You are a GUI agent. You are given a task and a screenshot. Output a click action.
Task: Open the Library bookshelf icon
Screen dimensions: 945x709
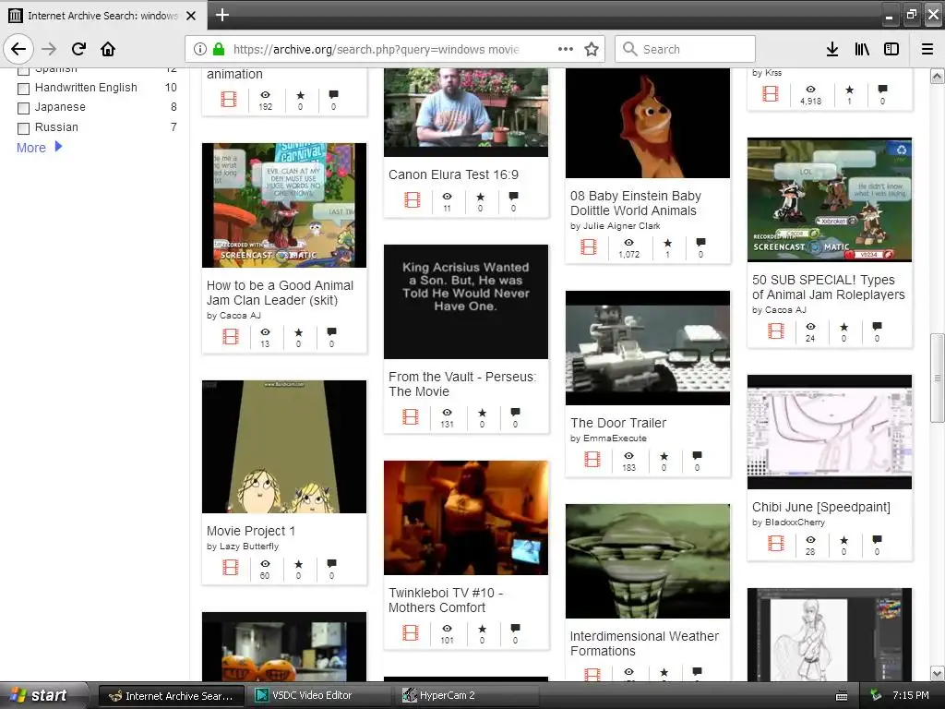(x=862, y=49)
